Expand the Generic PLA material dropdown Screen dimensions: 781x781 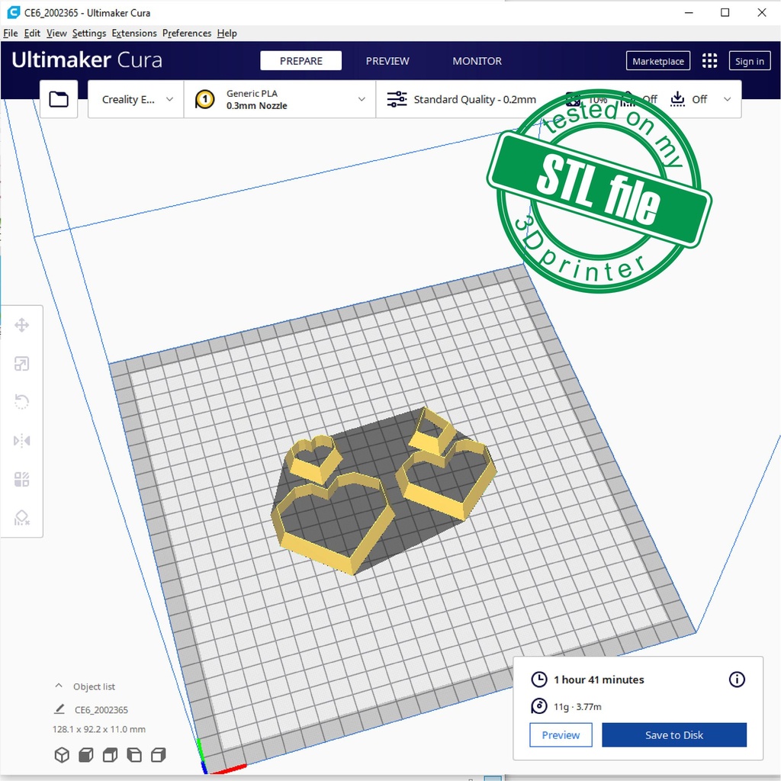click(280, 99)
